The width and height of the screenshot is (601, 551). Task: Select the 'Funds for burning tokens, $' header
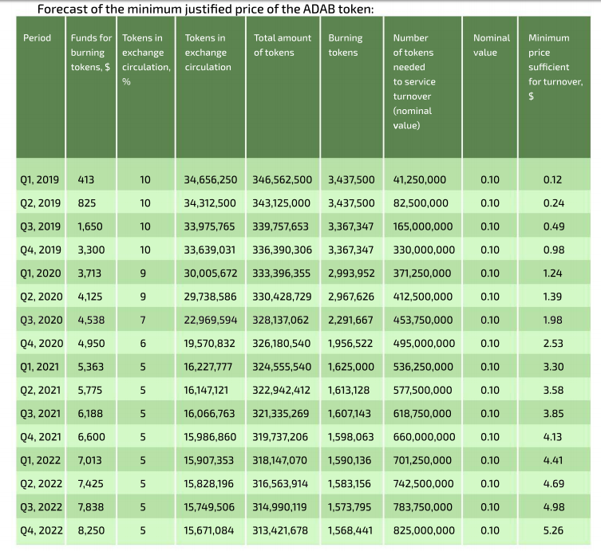tap(89, 53)
